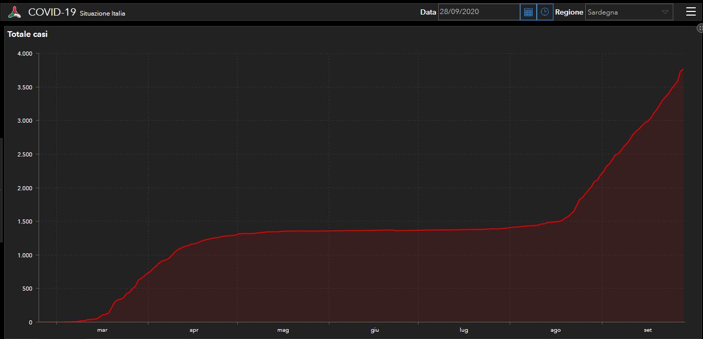Click the 4.000 y-axis label
Screen dimensions: 703x339
[x=24, y=54]
